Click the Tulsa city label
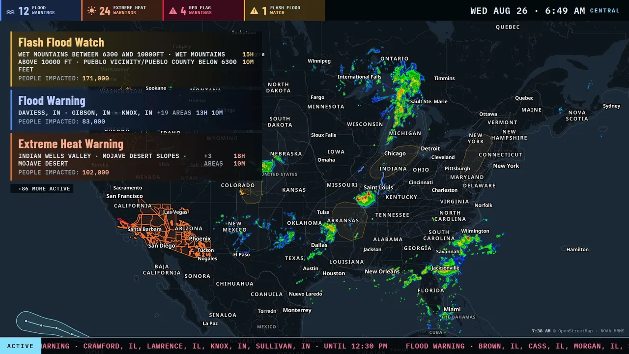This screenshot has width=629, height=354. coord(323,212)
